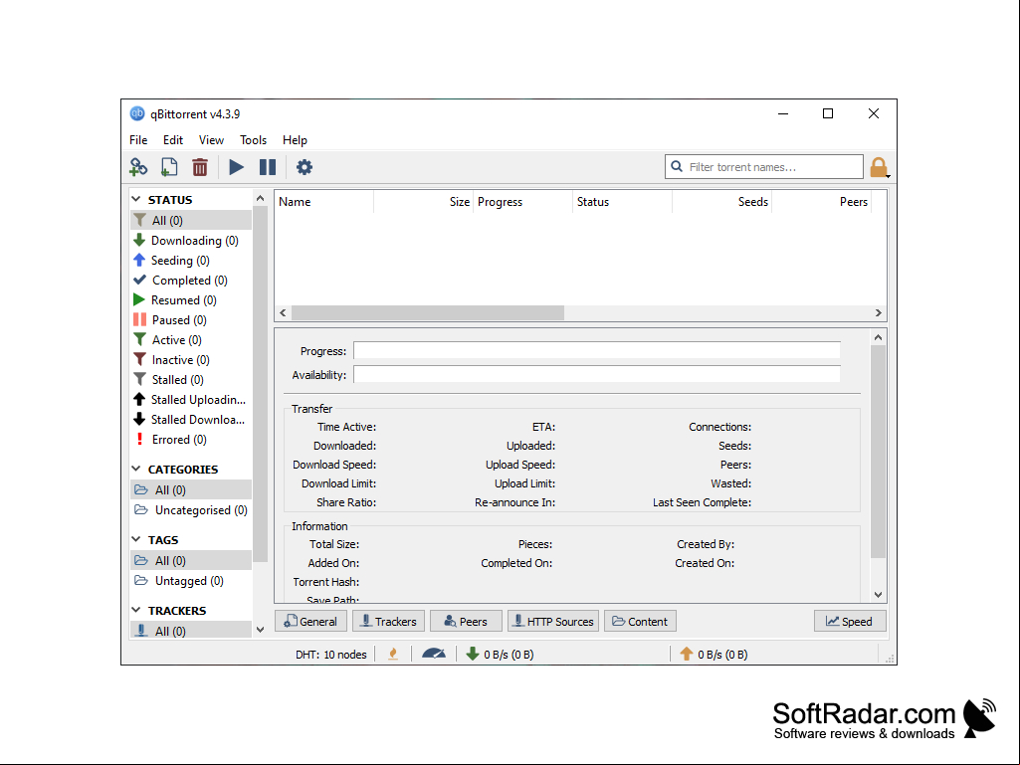Click sidebar scroll up arrow

[260, 198]
